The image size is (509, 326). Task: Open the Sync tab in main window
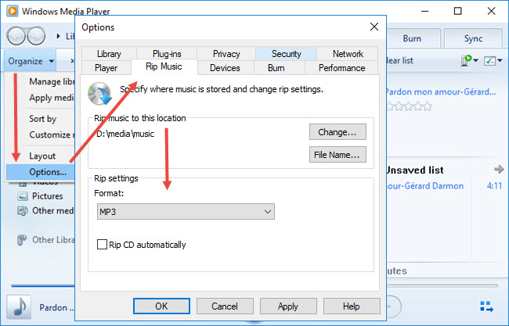473,38
